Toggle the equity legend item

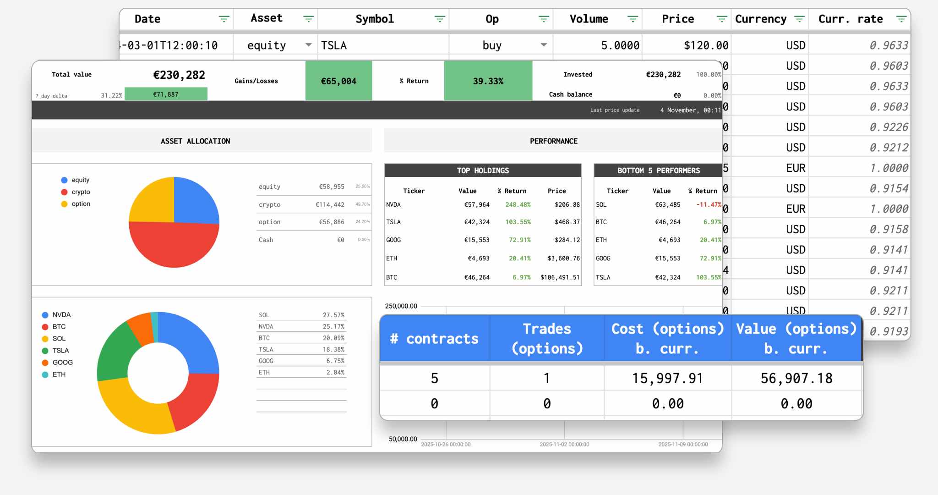coord(76,180)
